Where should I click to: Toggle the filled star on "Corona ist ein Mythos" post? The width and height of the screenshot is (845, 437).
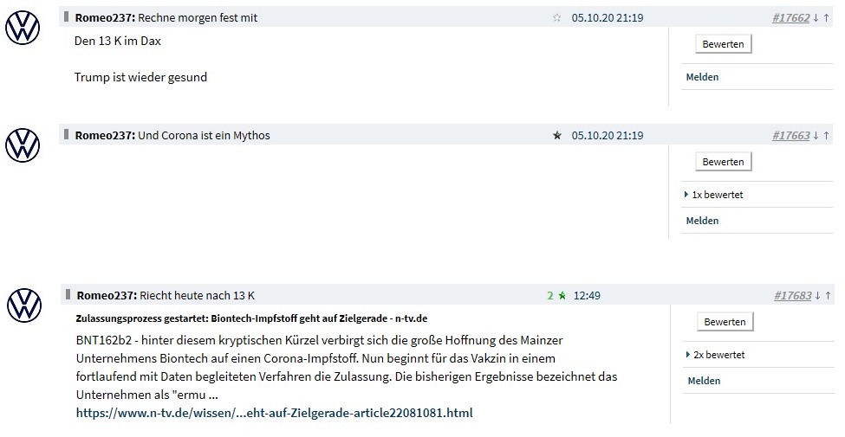(x=556, y=136)
